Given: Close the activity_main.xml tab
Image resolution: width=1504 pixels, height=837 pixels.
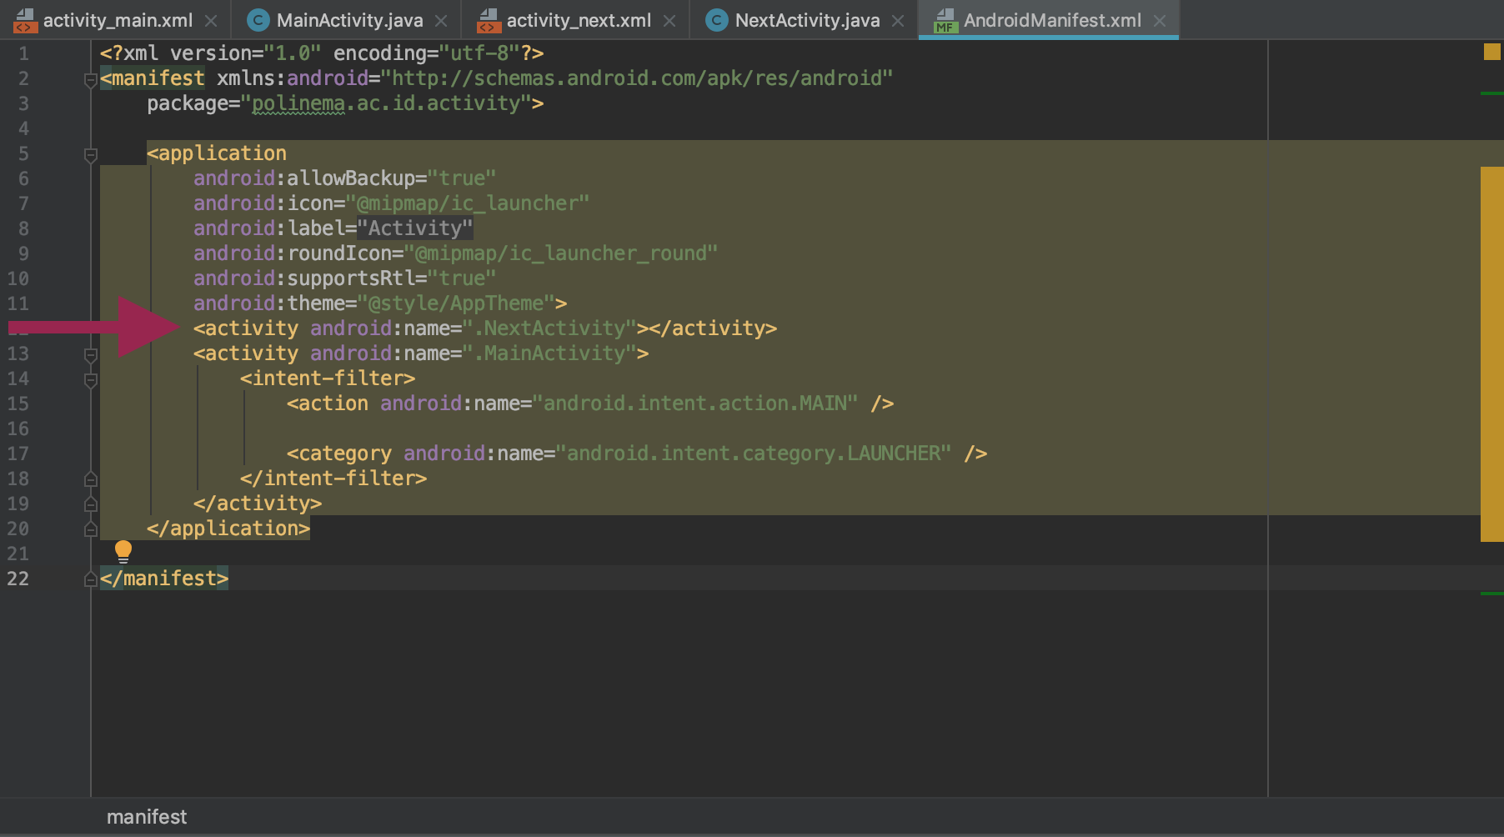Looking at the screenshot, I should coord(212,21).
